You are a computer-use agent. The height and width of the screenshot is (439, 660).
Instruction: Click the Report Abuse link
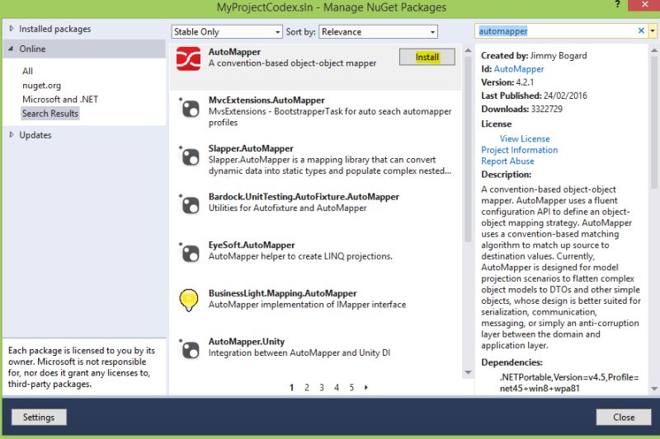[507, 161]
